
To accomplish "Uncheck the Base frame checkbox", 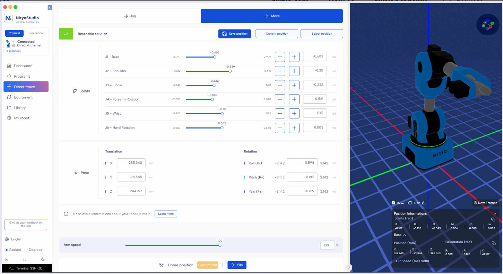I will click(393, 203).
